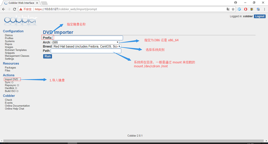Open Images in the sidebar
Image resolution: width=268 pixels, height=144 pixels.
click(x=9, y=47)
